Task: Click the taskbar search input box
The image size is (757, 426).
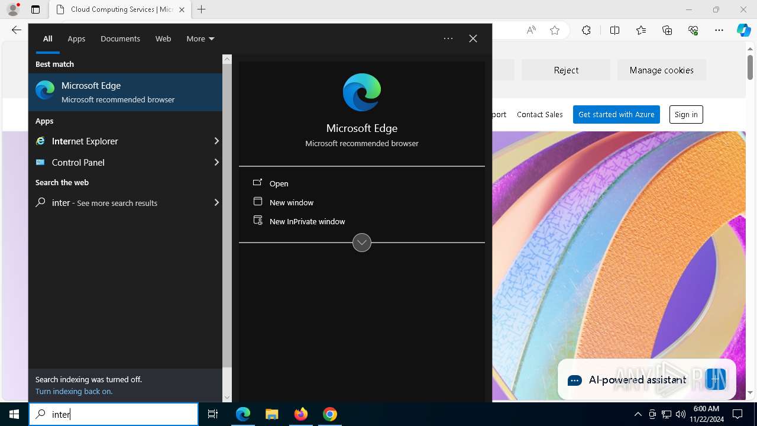Action: click(114, 414)
